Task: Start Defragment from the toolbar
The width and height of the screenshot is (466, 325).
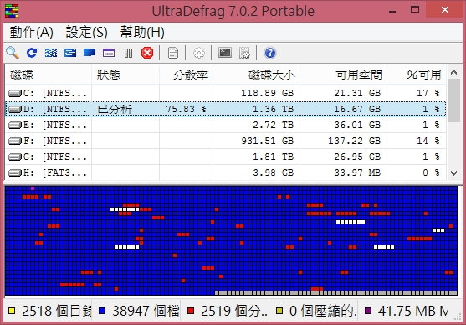Action: point(51,53)
